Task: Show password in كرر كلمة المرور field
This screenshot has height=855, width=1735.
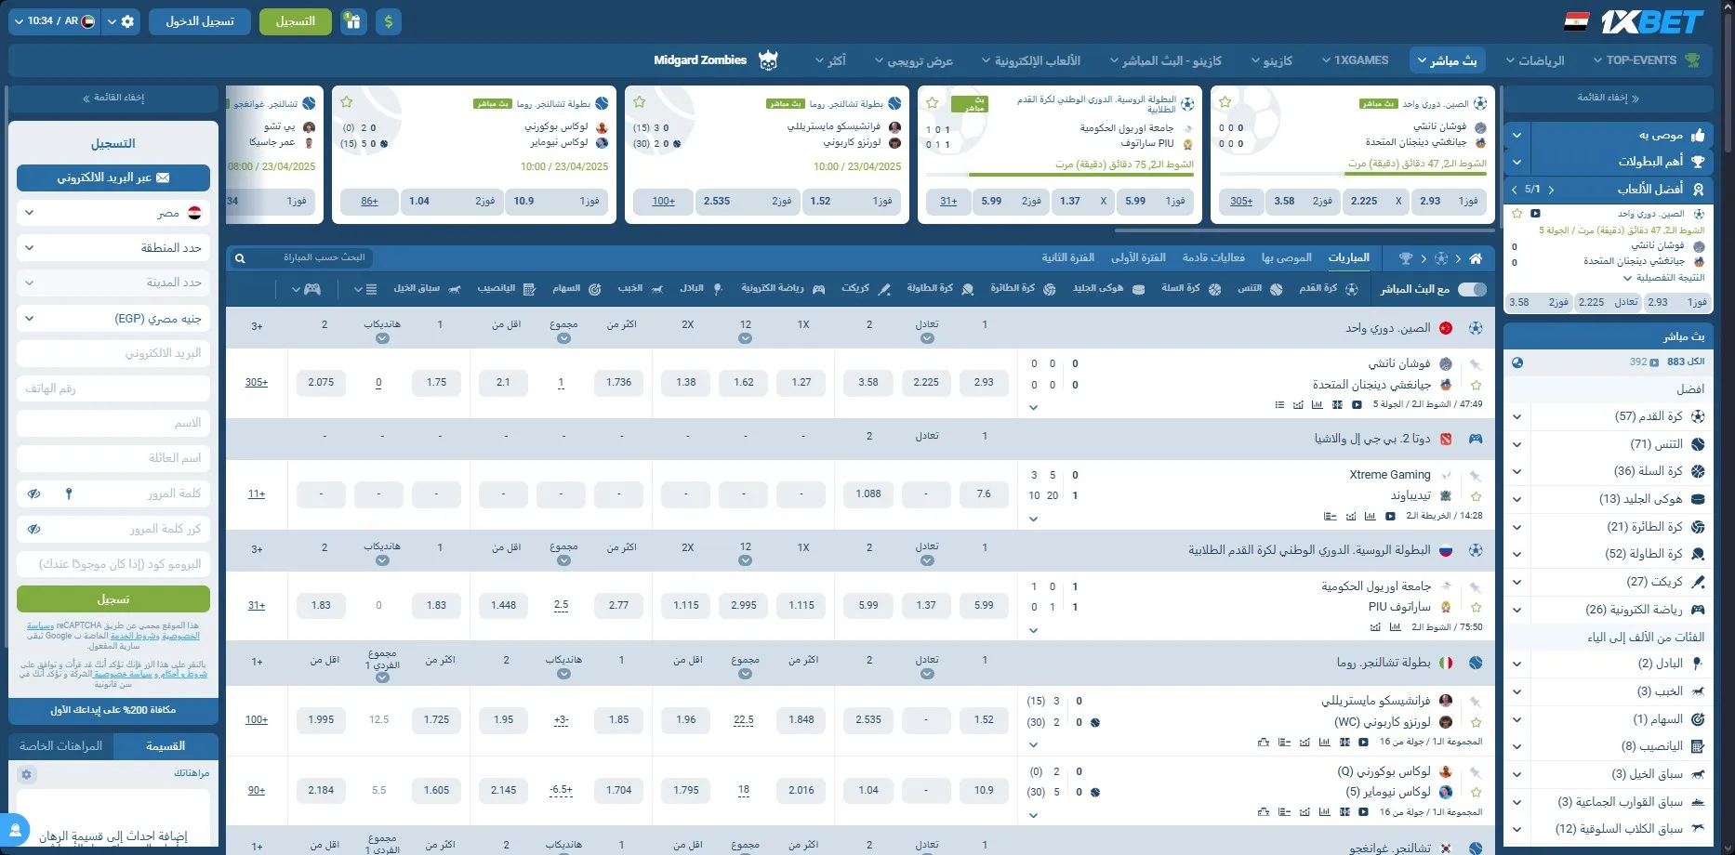Action: (33, 529)
